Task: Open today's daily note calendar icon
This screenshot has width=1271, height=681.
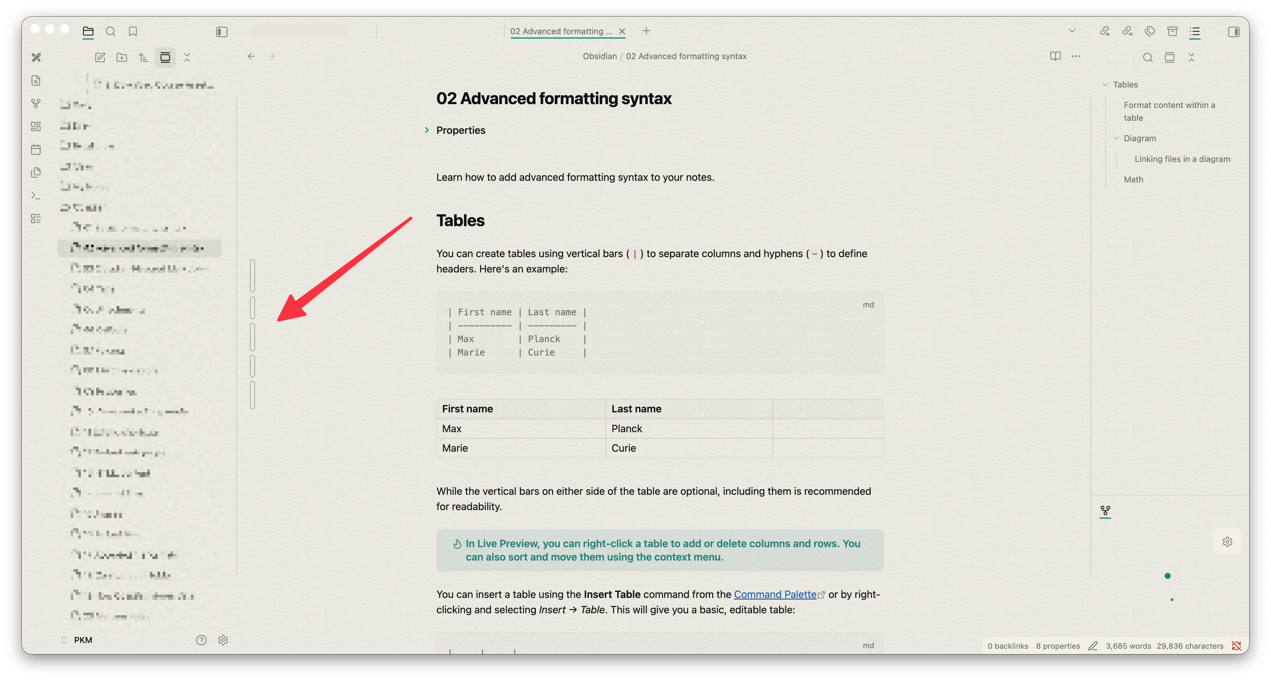Action: coord(36,149)
